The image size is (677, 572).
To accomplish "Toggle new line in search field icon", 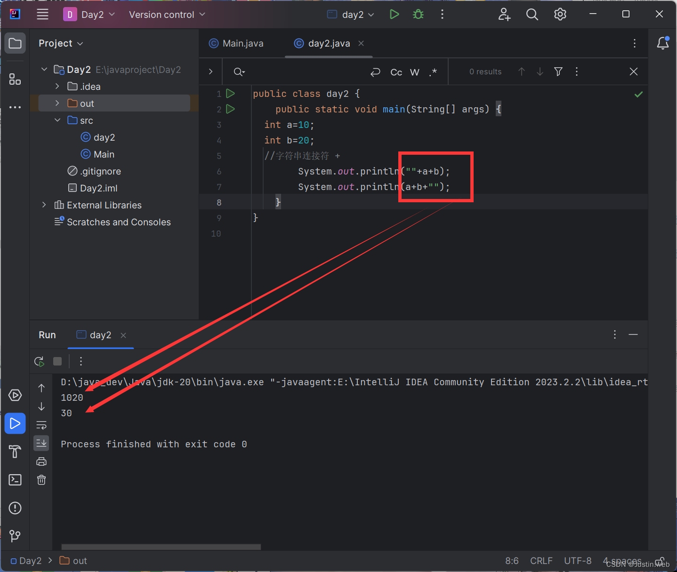I will click(375, 72).
